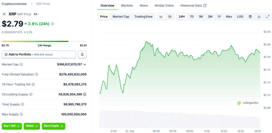The height and width of the screenshot is (133, 272).
Task: Expand the Market Cap value chevron
Action: pos(85,65)
